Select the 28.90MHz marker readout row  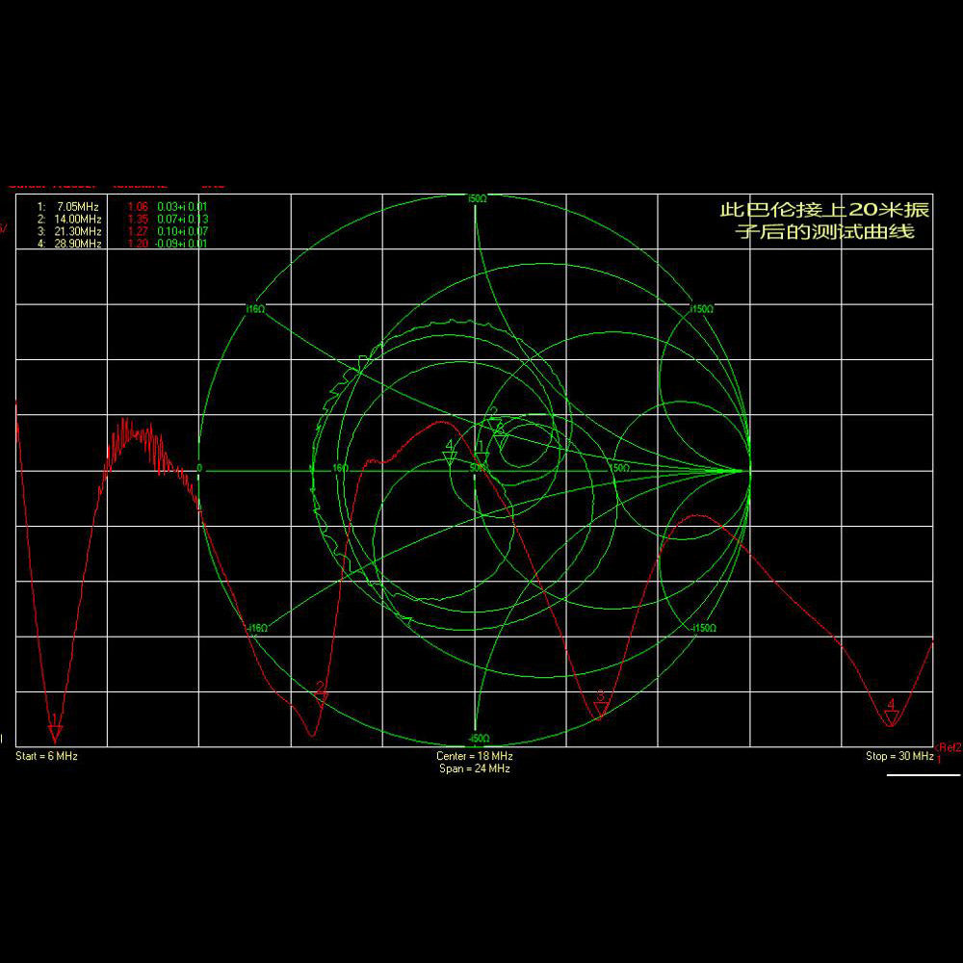(122, 244)
